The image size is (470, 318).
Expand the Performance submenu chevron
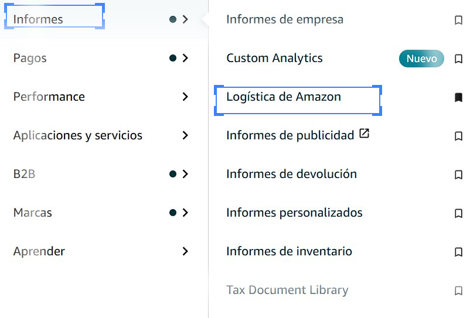coord(185,97)
